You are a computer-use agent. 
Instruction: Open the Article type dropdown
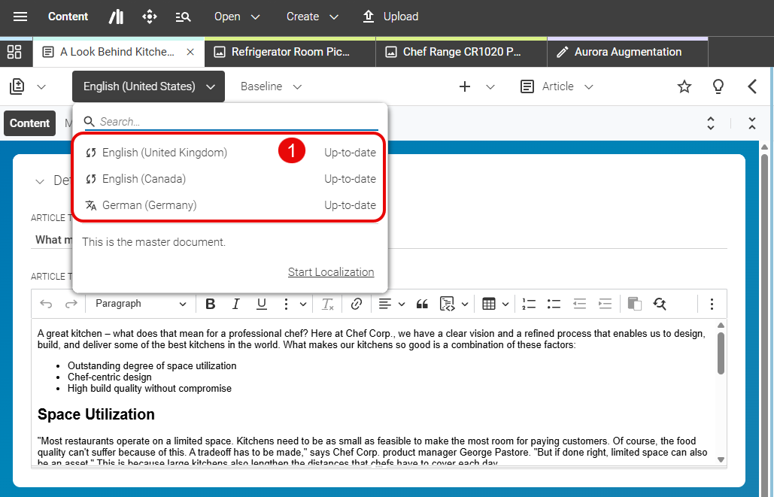tap(557, 86)
